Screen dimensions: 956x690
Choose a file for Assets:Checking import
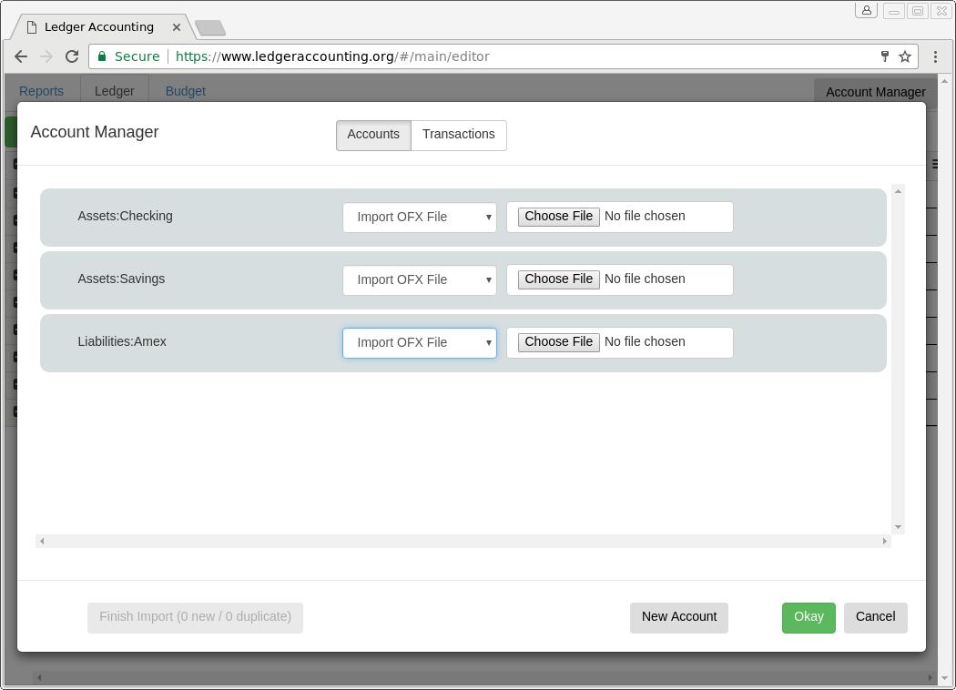click(x=559, y=217)
